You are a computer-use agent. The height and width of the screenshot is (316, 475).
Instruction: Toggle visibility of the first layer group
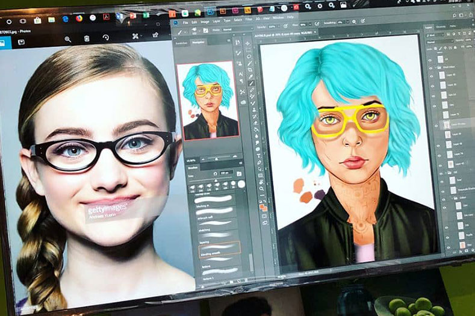pyautogui.click(x=430, y=68)
